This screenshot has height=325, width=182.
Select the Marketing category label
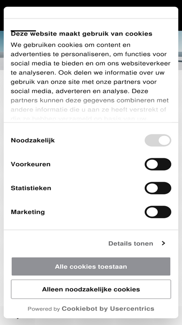click(x=28, y=212)
